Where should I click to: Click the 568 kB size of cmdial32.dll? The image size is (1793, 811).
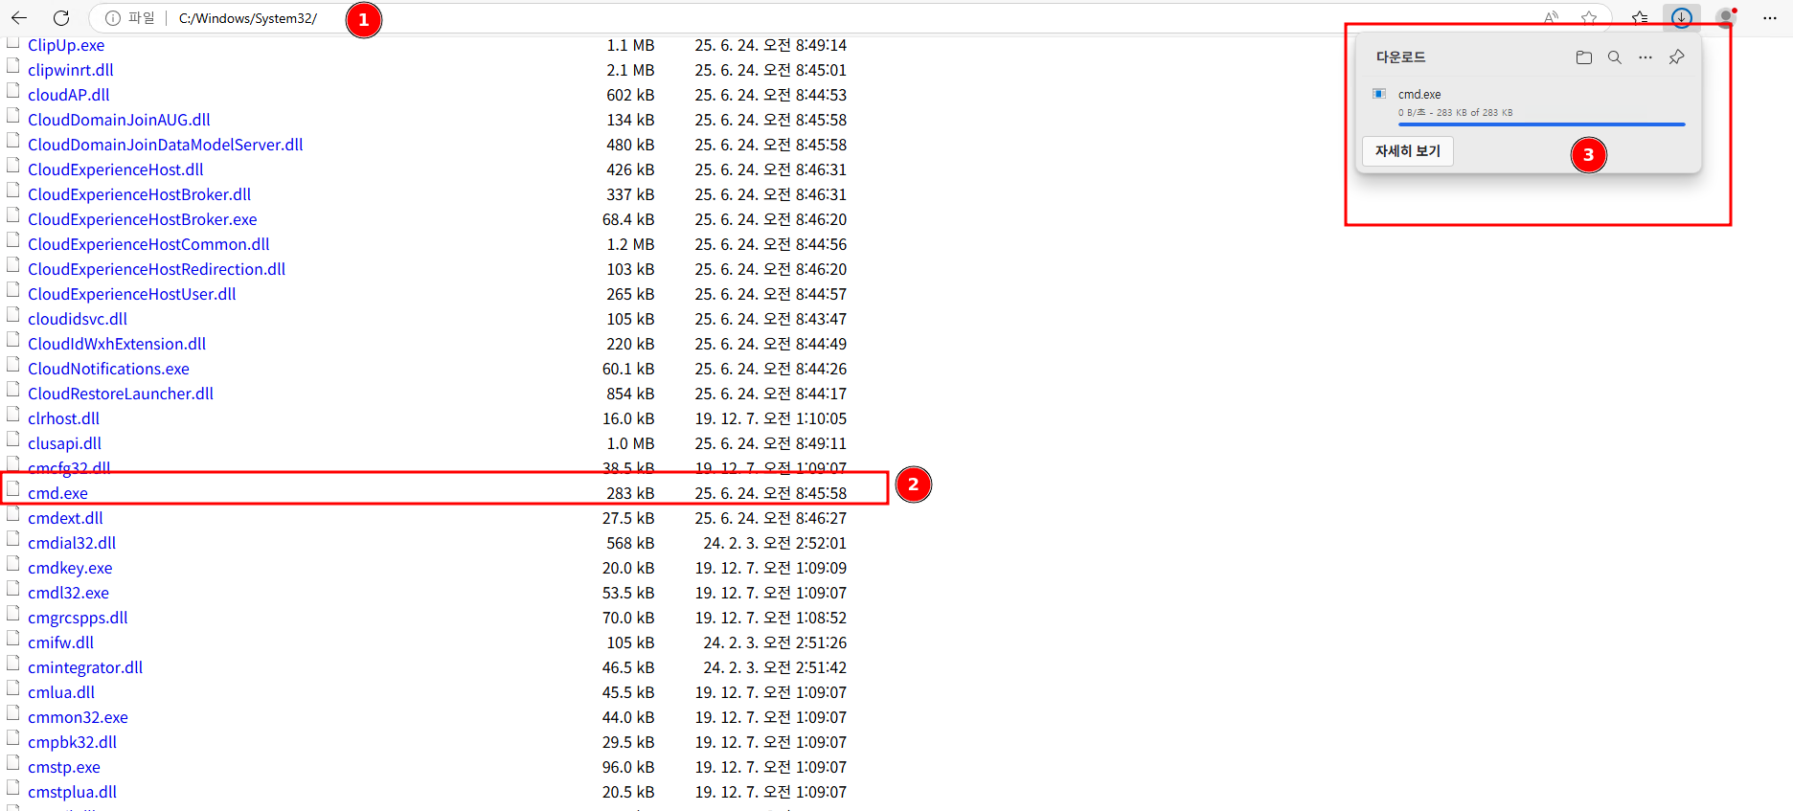630,543
